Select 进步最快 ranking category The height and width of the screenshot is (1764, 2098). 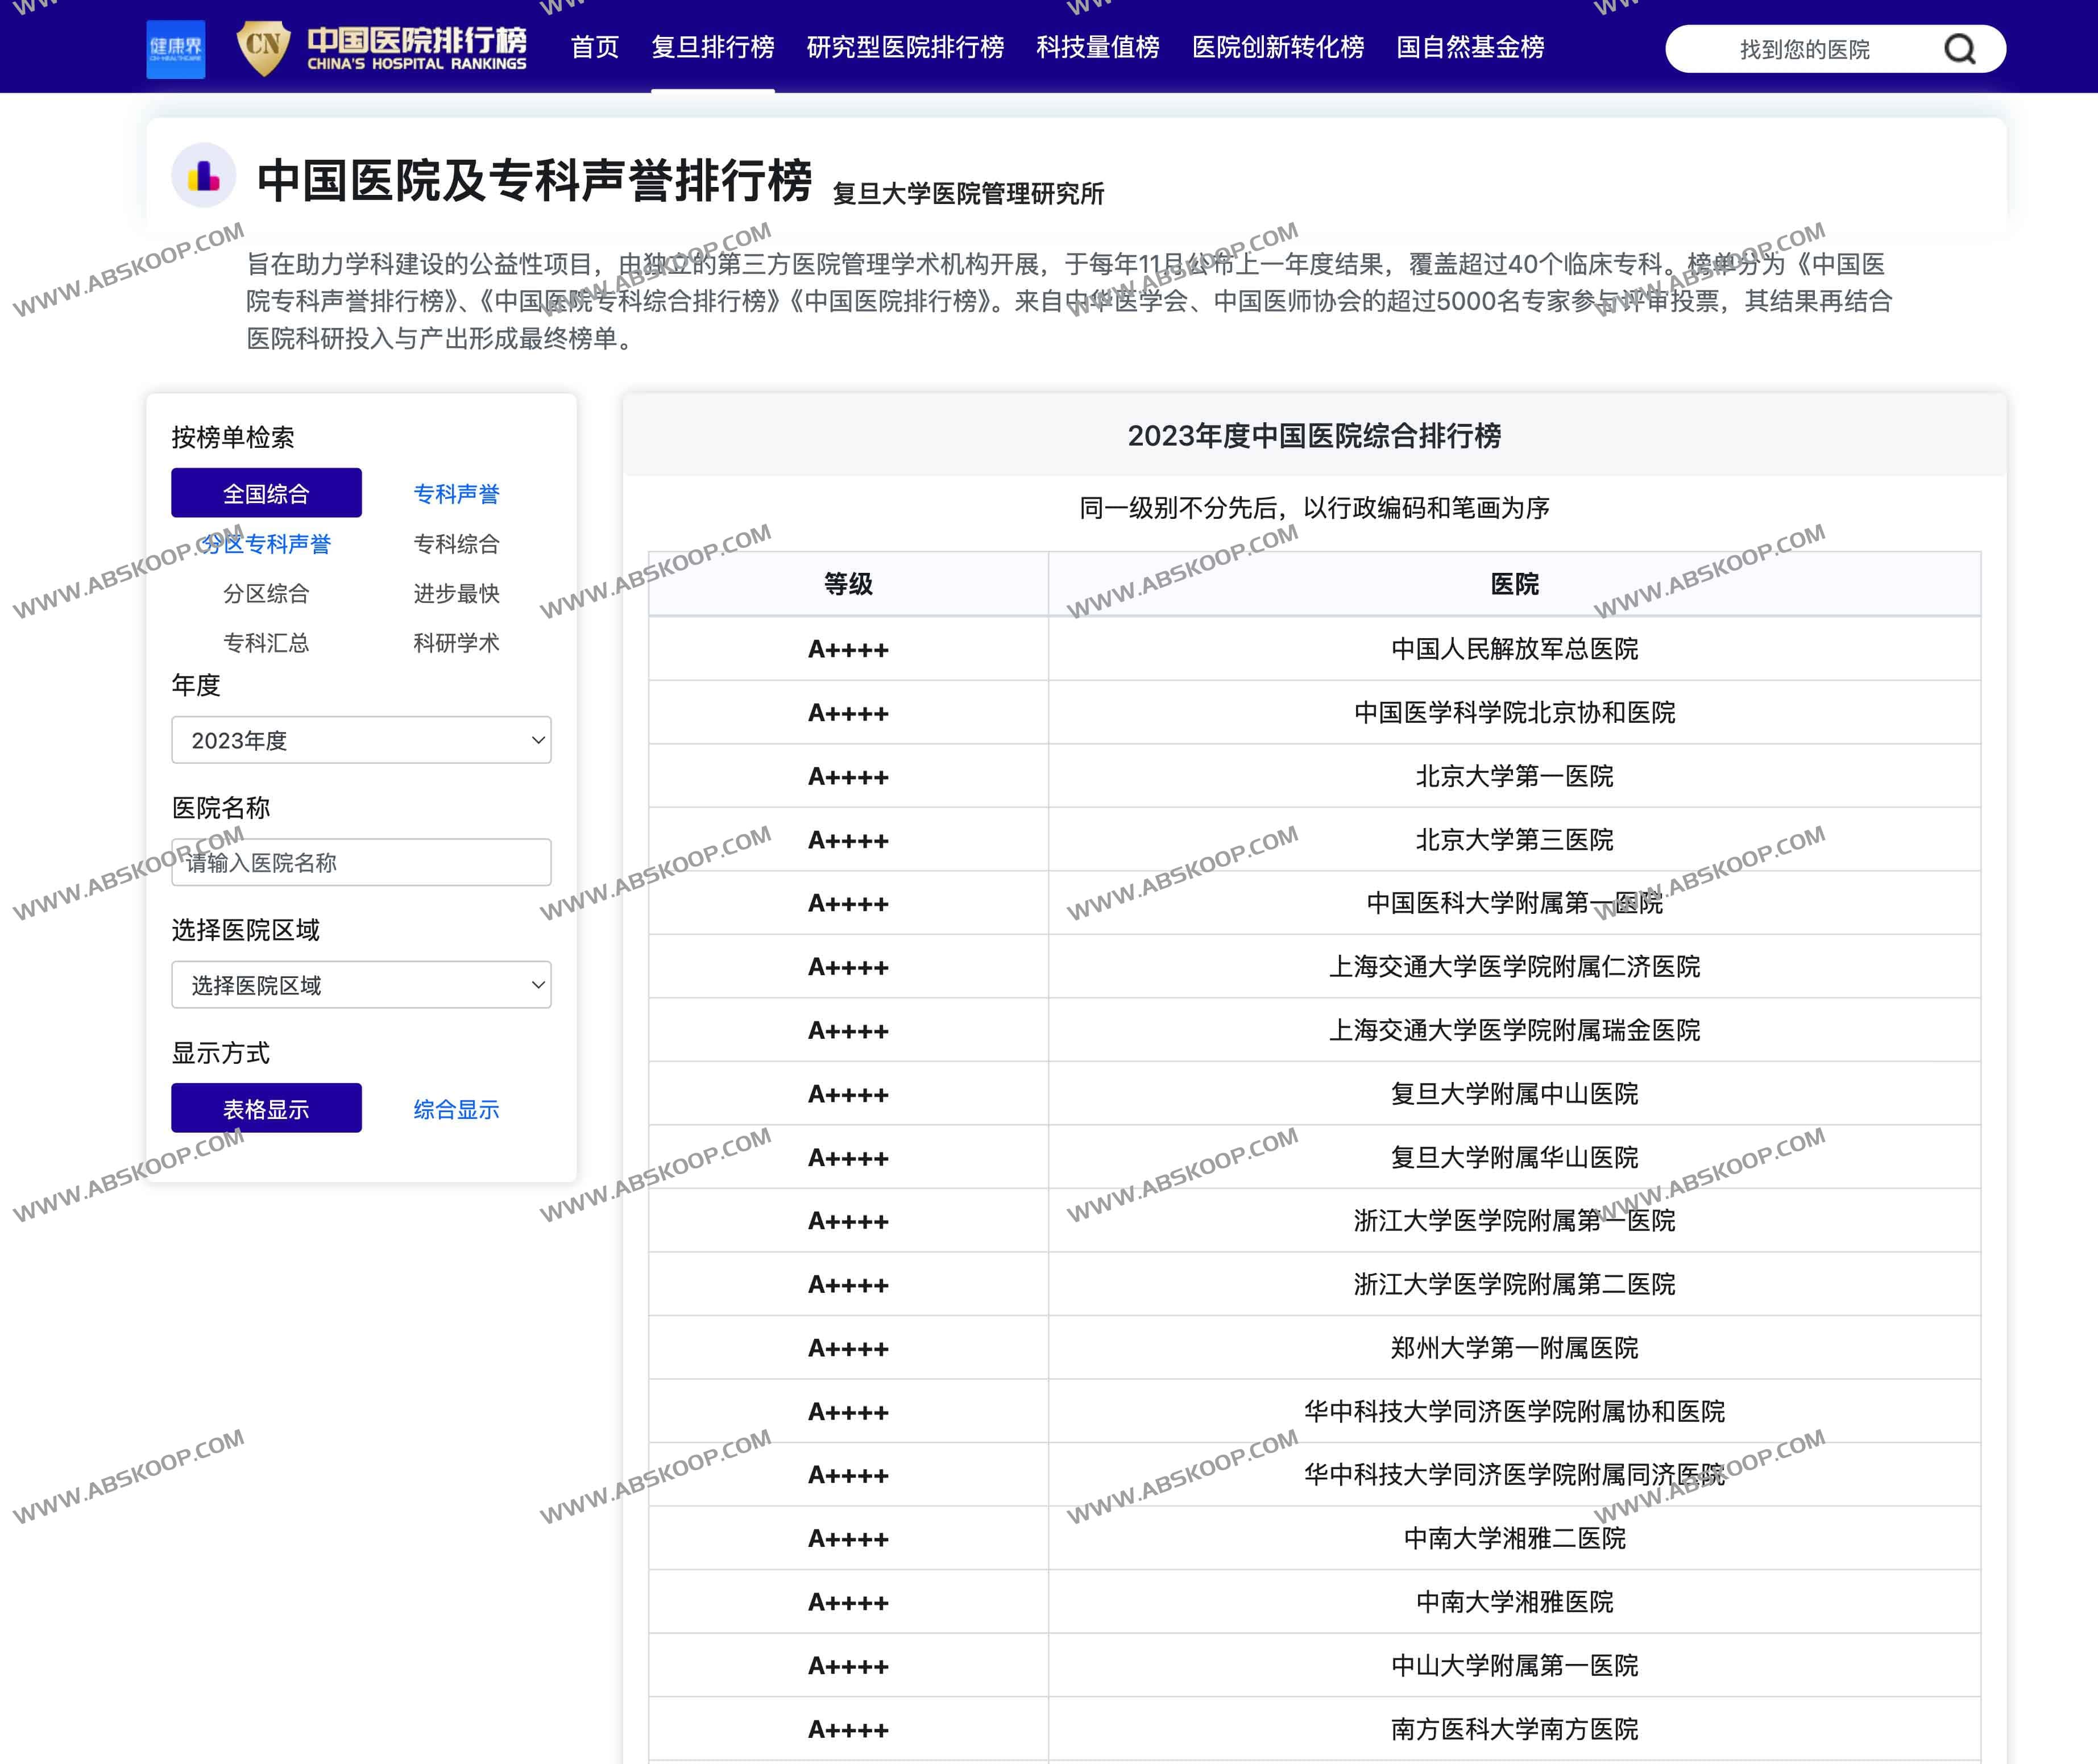(x=456, y=593)
